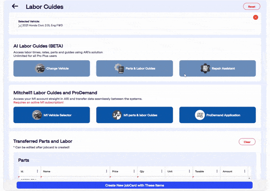
Task: Clear transferred parts and labor
Action: (x=247, y=142)
